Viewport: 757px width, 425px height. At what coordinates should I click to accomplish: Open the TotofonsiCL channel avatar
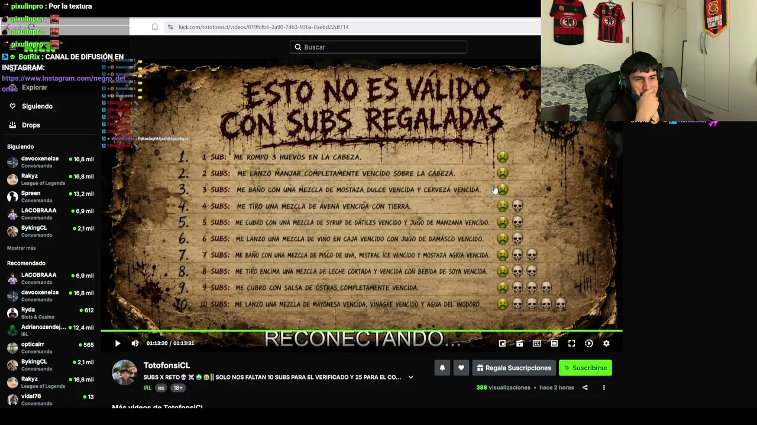(124, 372)
